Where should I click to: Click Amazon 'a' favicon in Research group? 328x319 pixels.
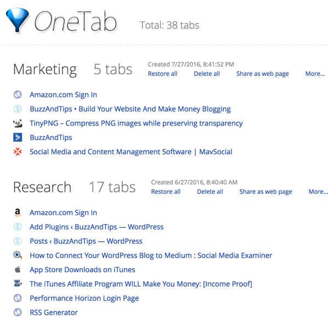[18, 212]
